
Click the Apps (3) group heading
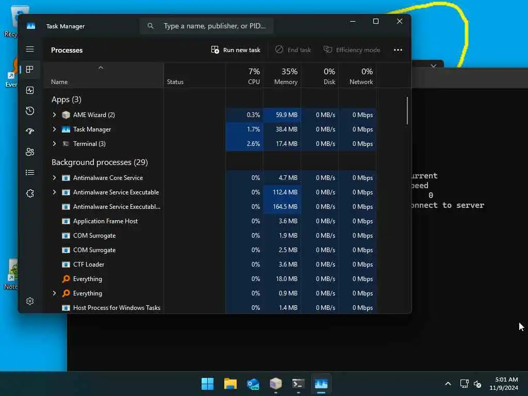[67, 100]
